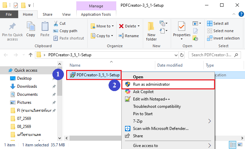This screenshot has height=149, width=245.
Task: Click the Manage contextual tab
Action: pos(96,6)
